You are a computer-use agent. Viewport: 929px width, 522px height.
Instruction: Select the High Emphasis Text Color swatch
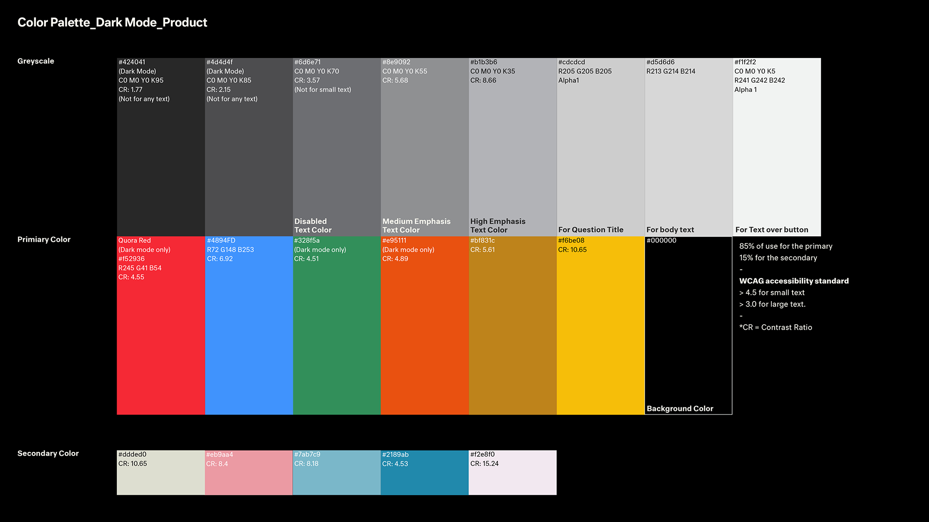(x=513, y=155)
